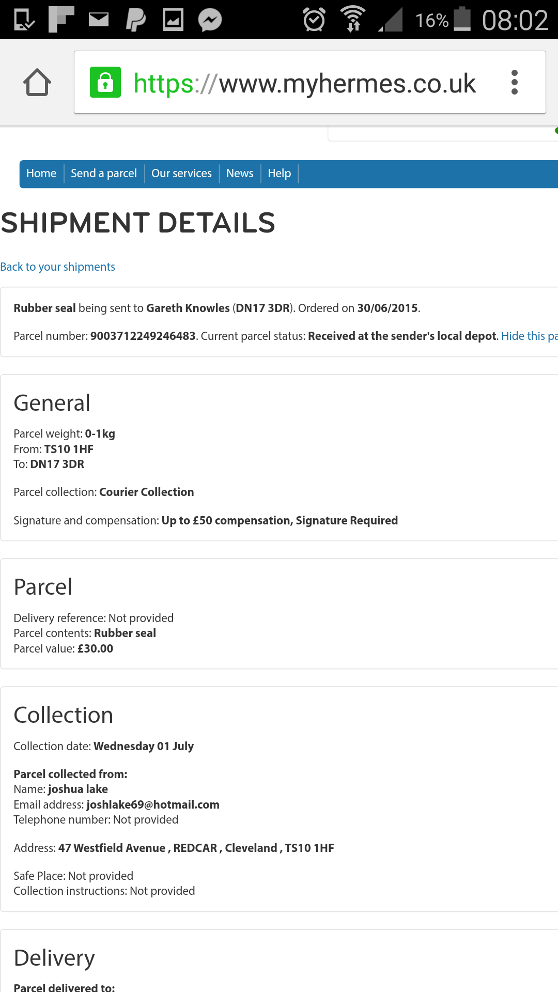This screenshot has height=992, width=558.
Task: Tap the battery status icon
Action: [462, 20]
